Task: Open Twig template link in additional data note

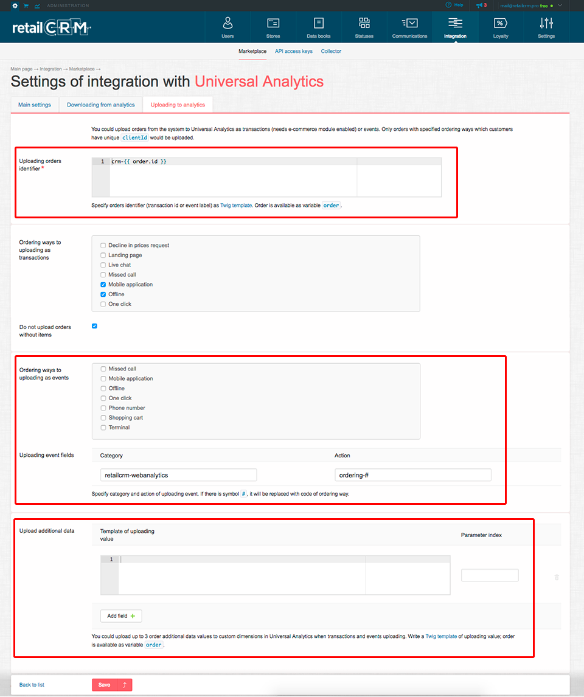Action: (x=441, y=637)
